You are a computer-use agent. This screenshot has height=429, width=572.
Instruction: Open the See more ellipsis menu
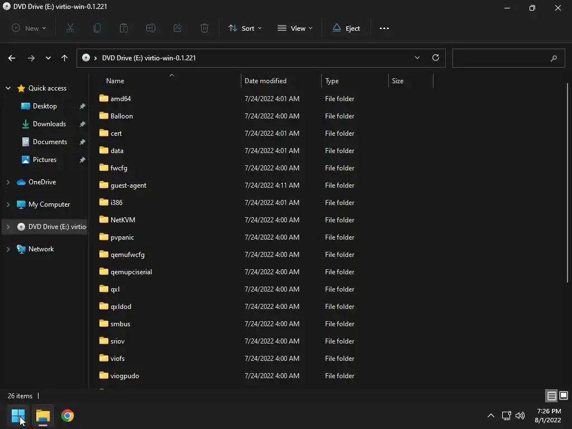point(384,28)
